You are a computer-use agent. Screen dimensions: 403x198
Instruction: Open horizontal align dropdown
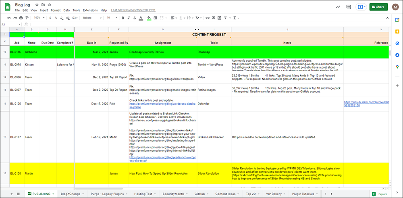[174, 18]
